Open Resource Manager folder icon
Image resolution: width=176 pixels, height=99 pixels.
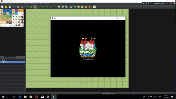tap(86, 7)
